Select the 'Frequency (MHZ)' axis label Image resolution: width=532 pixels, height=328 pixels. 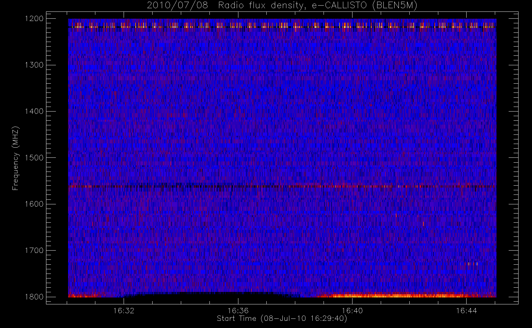click(15, 158)
